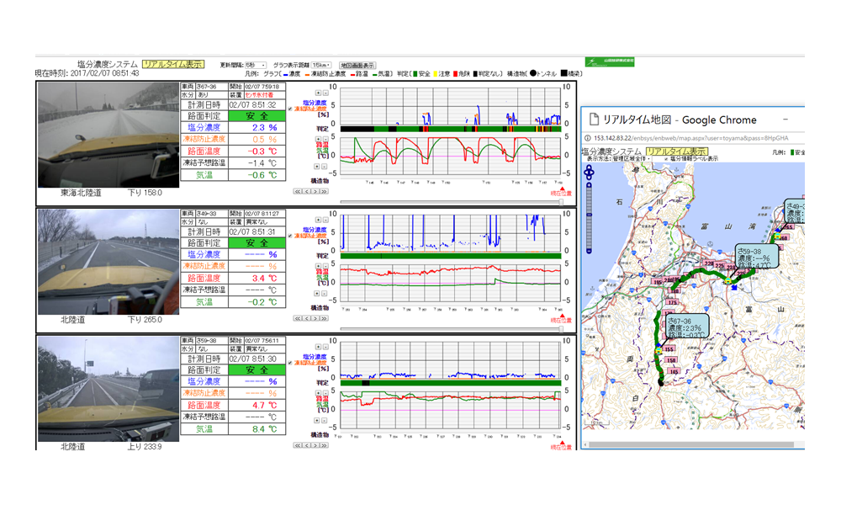Toggle 凍結防止濃度 checkbox in さ49-33 panel
Viewport: 841px width, 505px height.
[290, 237]
